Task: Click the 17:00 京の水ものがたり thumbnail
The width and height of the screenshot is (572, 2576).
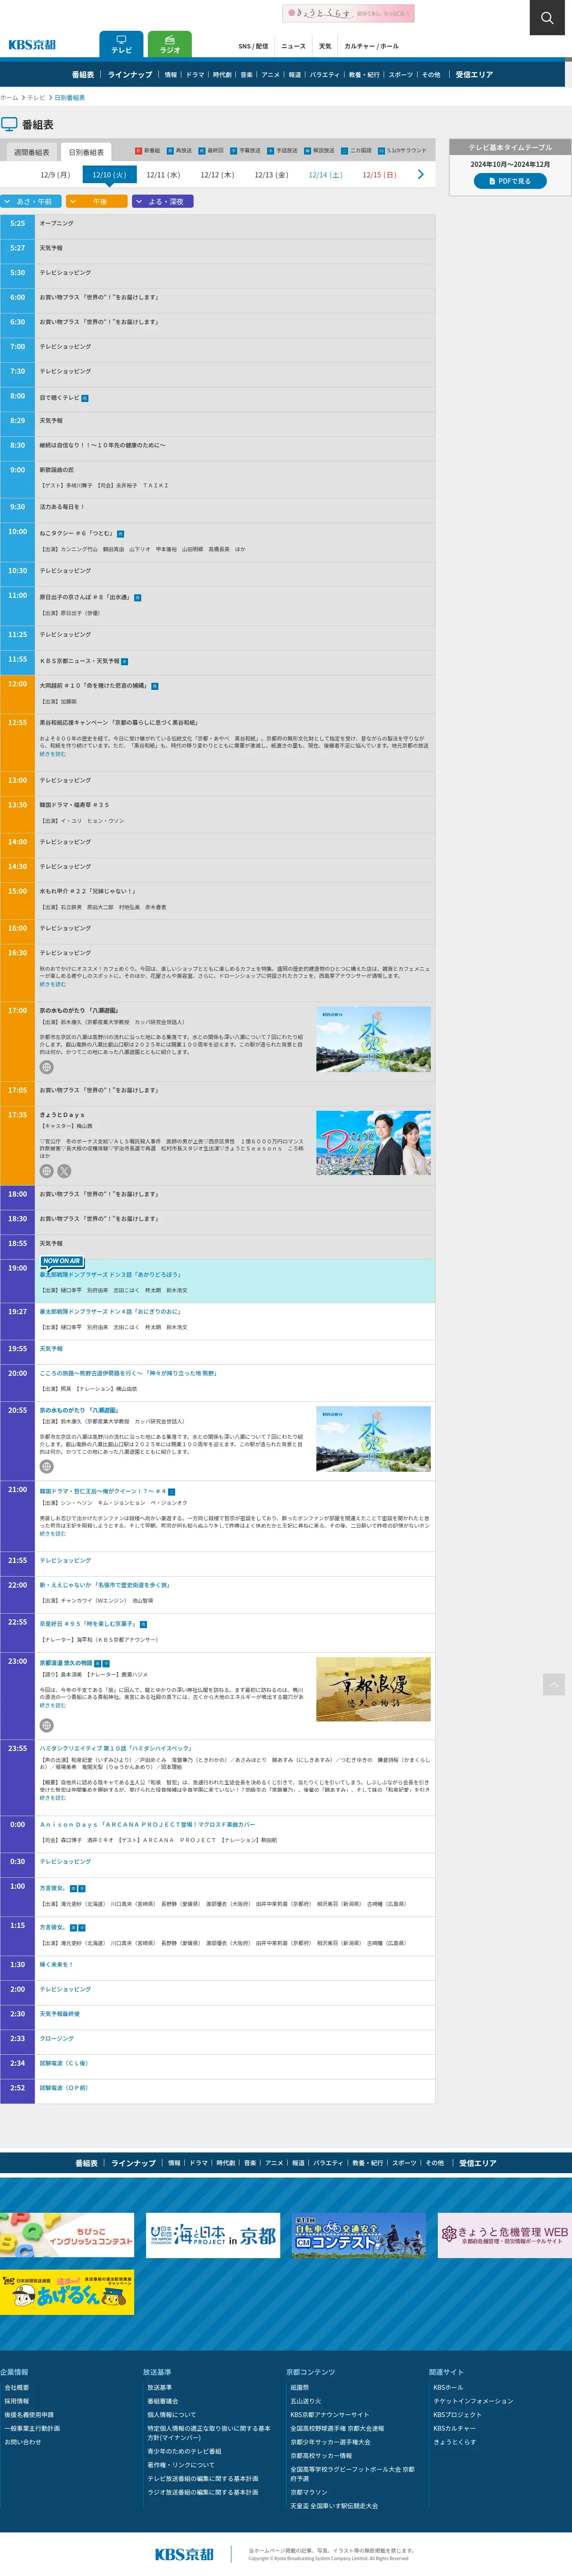Action: [373, 1040]
